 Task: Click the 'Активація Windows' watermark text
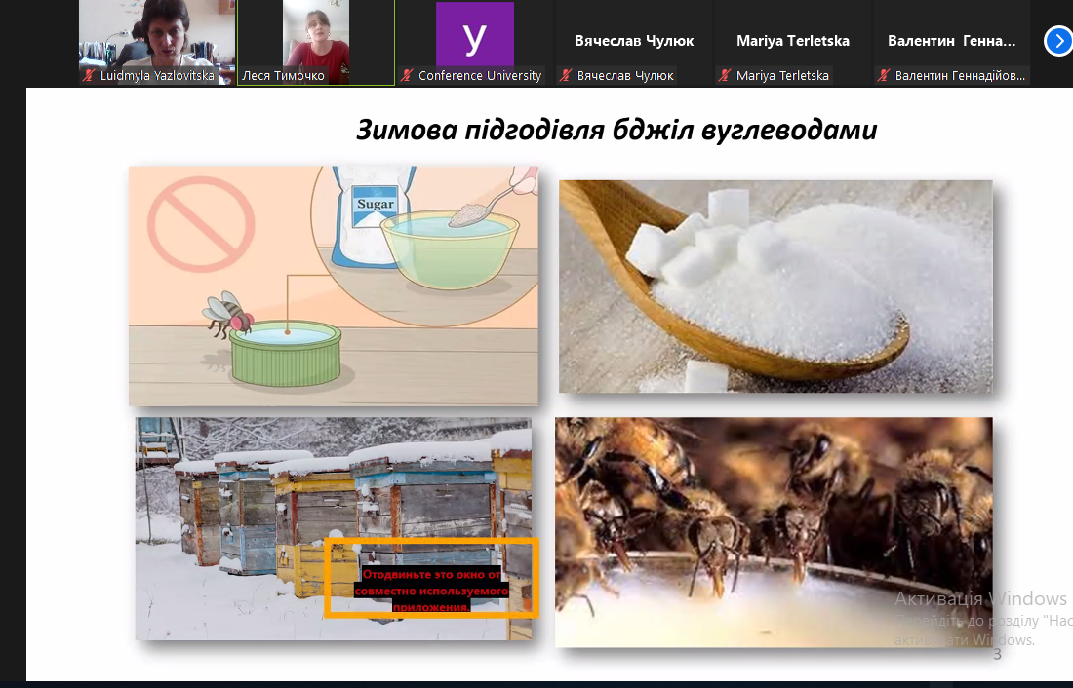point(980,598)
